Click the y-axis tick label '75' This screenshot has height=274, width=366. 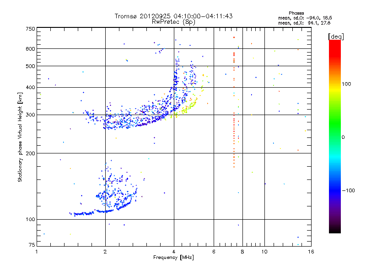32,245
